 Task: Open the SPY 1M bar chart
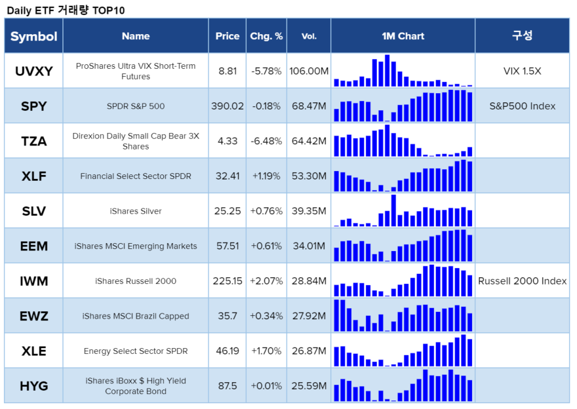(403, 106)
